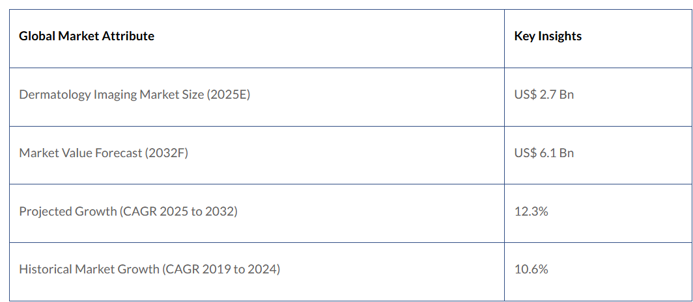Screen dimensions: 693x302
Task: Click the Global Market Attribute column header
Action: pos(87,36)
